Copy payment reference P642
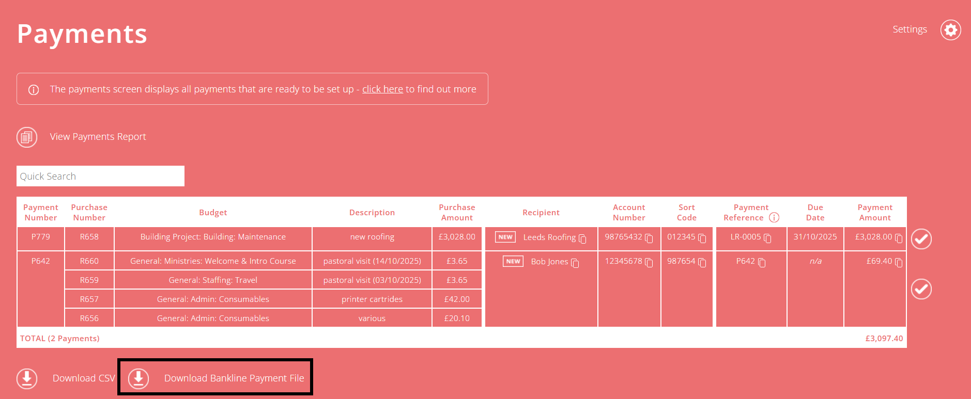971x399 pixels. pyautogui.click(x=762, y=263)
